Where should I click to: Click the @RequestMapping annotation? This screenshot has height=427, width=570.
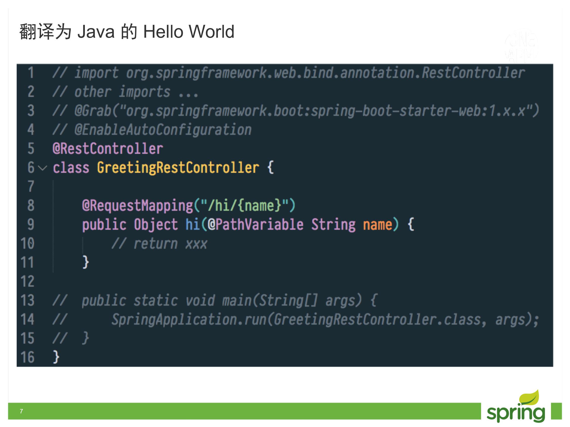(x=138, y=206)
